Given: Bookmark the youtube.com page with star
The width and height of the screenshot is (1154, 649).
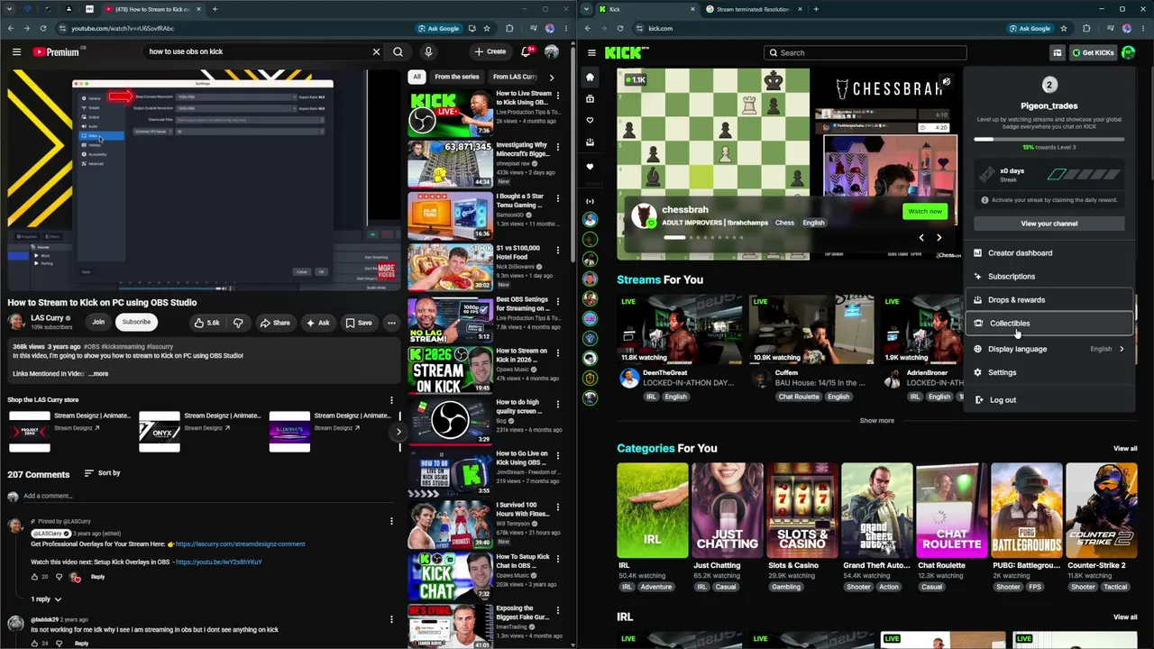Looking at the screenshot, I should click(487, 28).
